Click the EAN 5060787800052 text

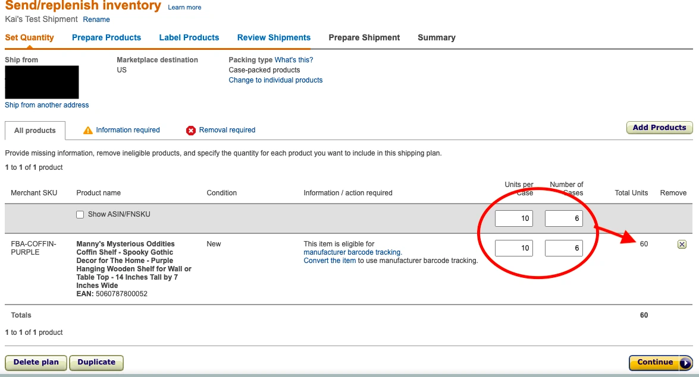pyautogui.click(x=112, y=294)
